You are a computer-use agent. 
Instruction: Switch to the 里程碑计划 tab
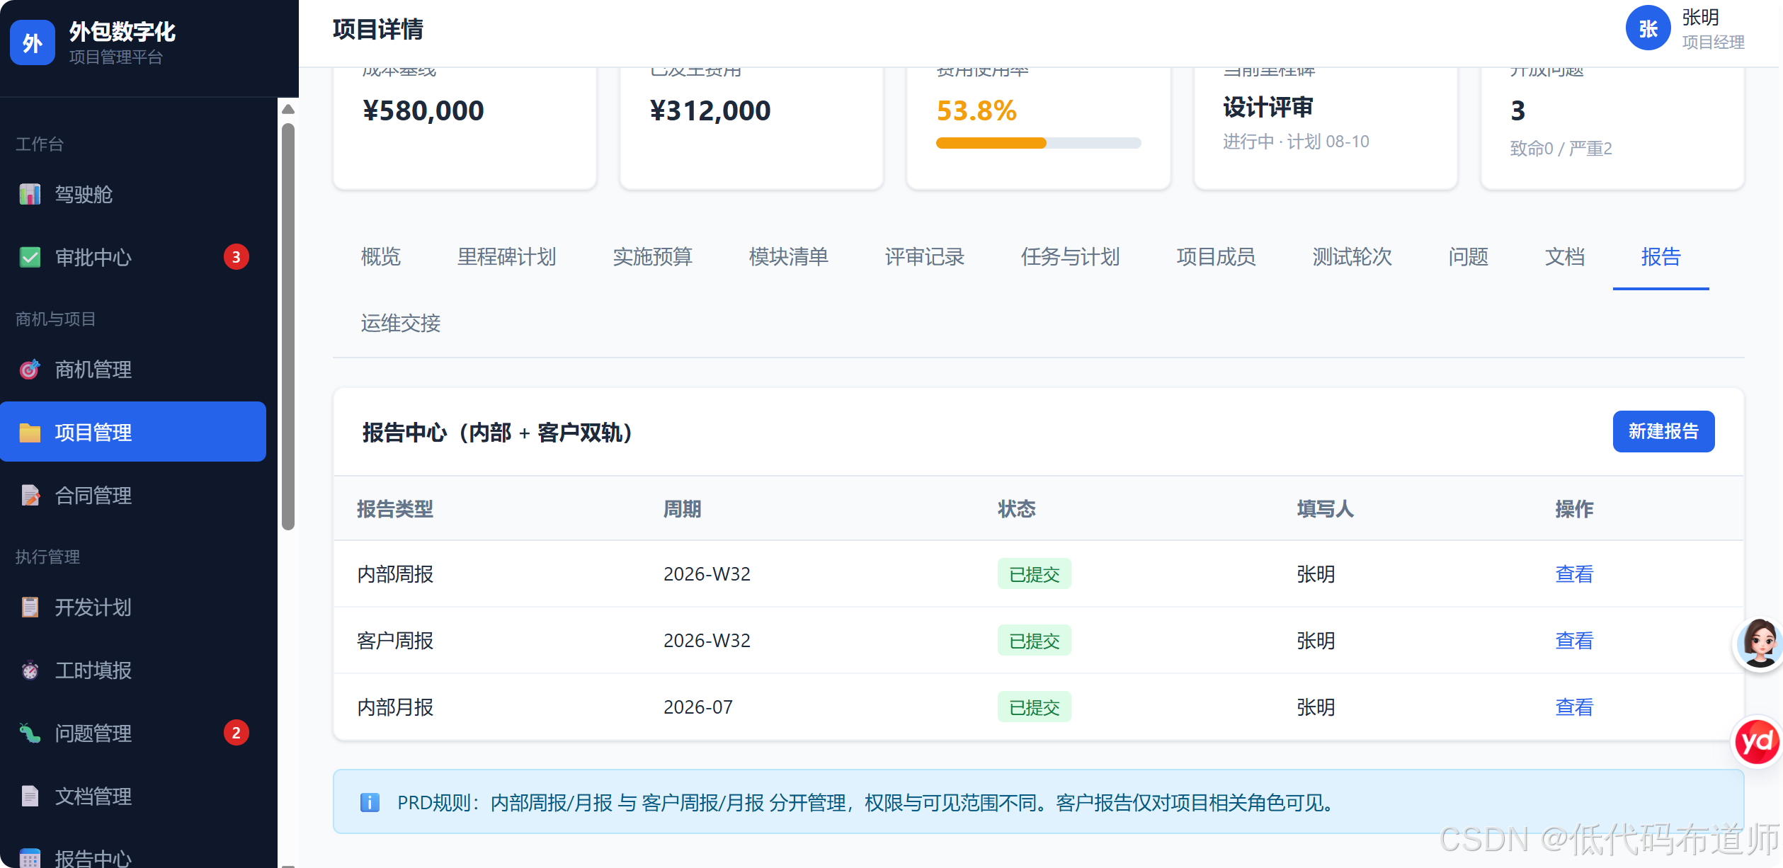507,256
